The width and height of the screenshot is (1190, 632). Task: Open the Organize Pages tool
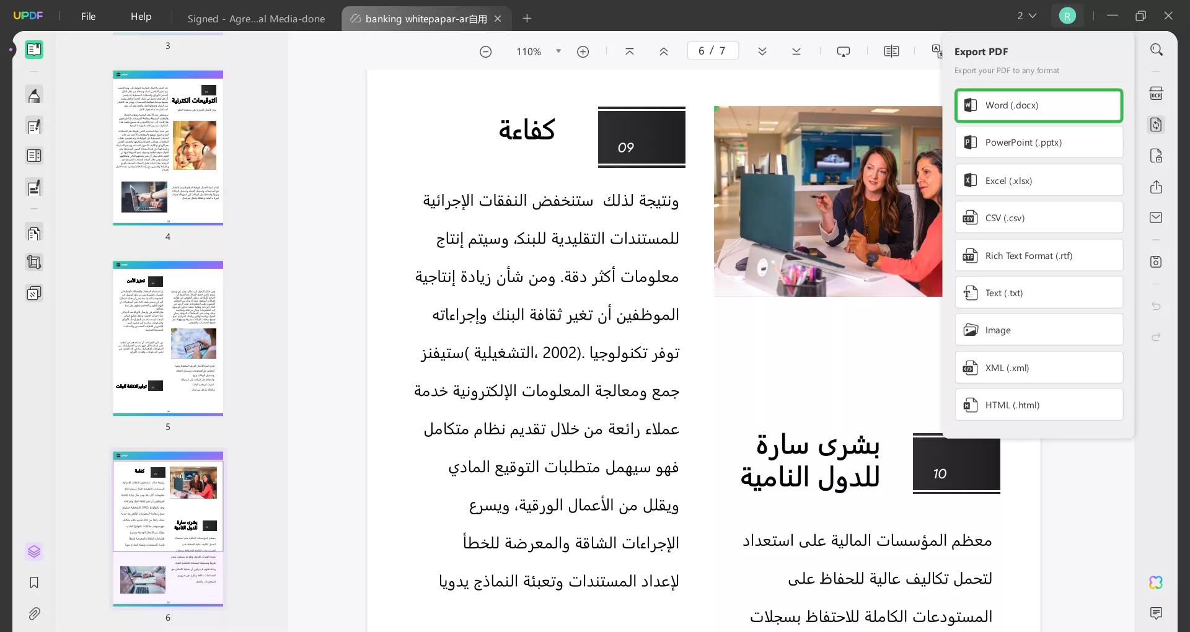click(34, 156)
